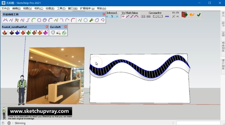Toggle the straight-line vertex matching mode
Image resolution: width=225 pixels, height=125 pixels.
[x=127, y=16]
